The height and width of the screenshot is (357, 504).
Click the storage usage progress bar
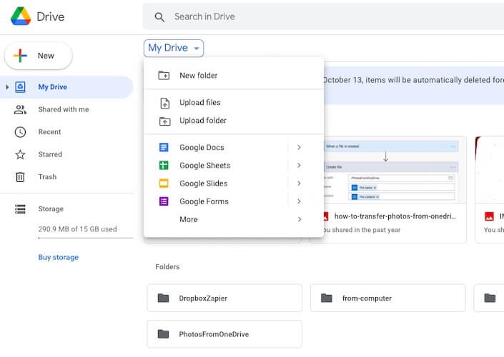pos(85,239)
